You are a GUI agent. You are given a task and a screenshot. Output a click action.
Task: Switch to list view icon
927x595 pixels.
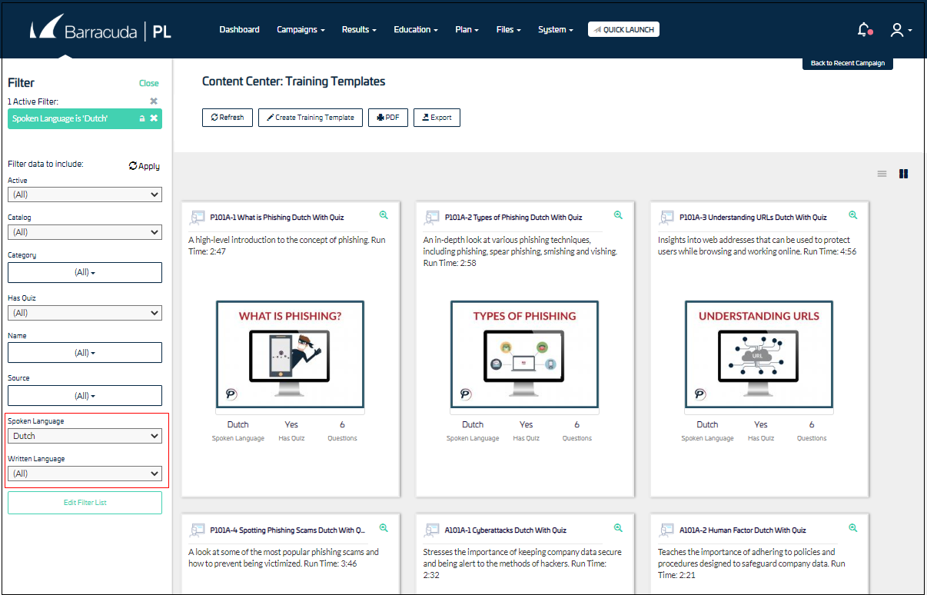(x=882, y=174)
